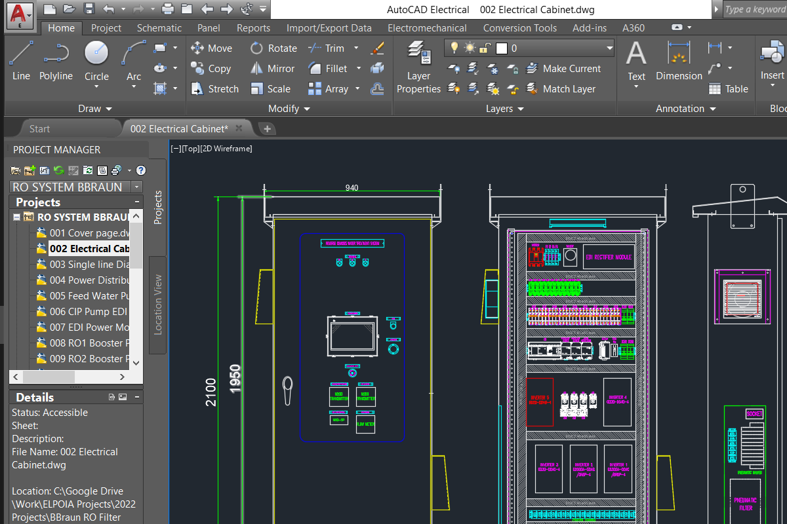Viewport: 787px width, 524px height.
Task: Open the Start tab
Action: [39, 128]
